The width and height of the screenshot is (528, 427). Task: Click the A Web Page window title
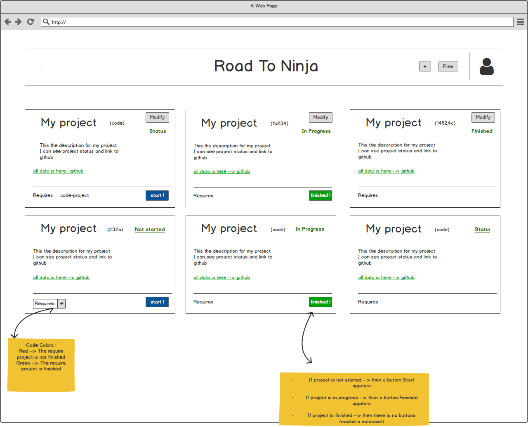pyautogui.click(x=264, y=6)
